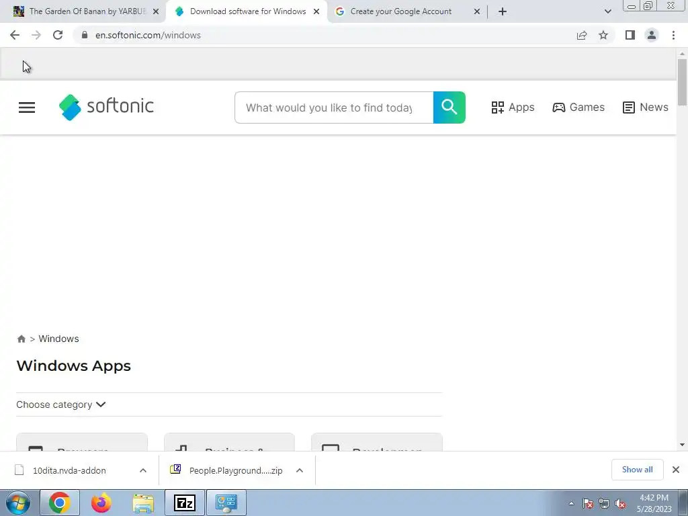Screen dimensions: 688x516
Task: Launch Firefox from the taskbar
Action: tap(101, 503)
